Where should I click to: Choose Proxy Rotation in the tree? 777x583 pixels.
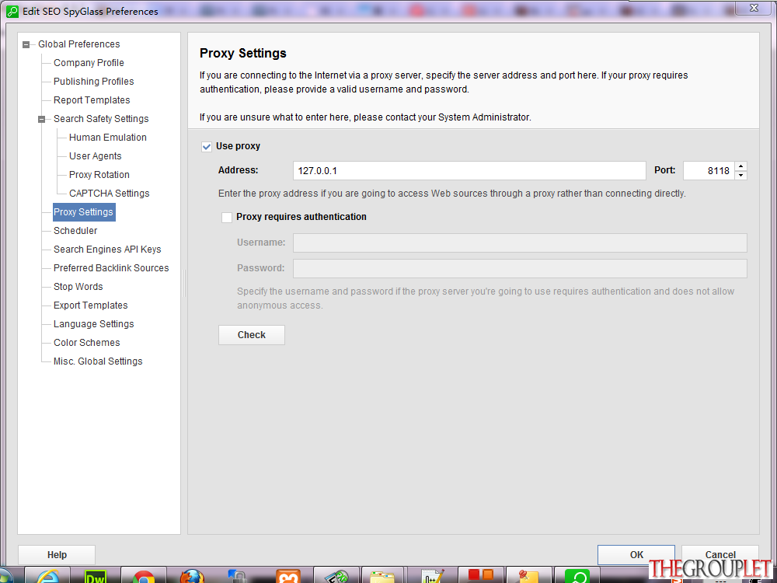point(99,174)
